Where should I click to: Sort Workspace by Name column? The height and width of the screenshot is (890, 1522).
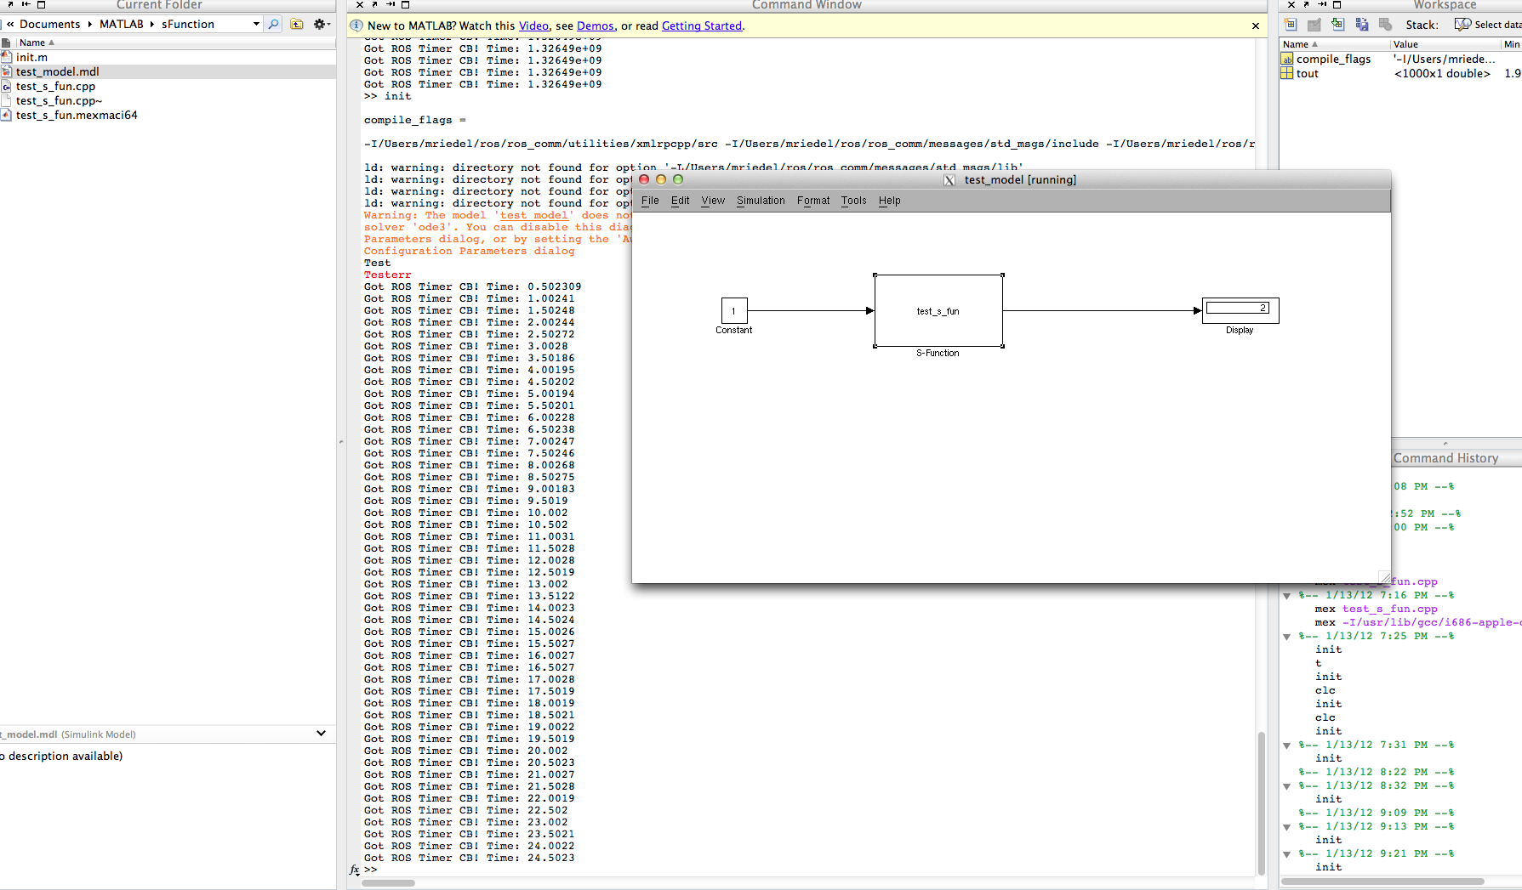click(1334, 44)
